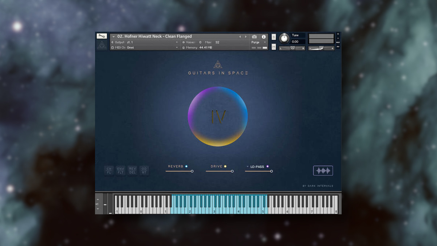437x246 pixels.
Task: Click the DRIVE label
Action: [216, 167]
